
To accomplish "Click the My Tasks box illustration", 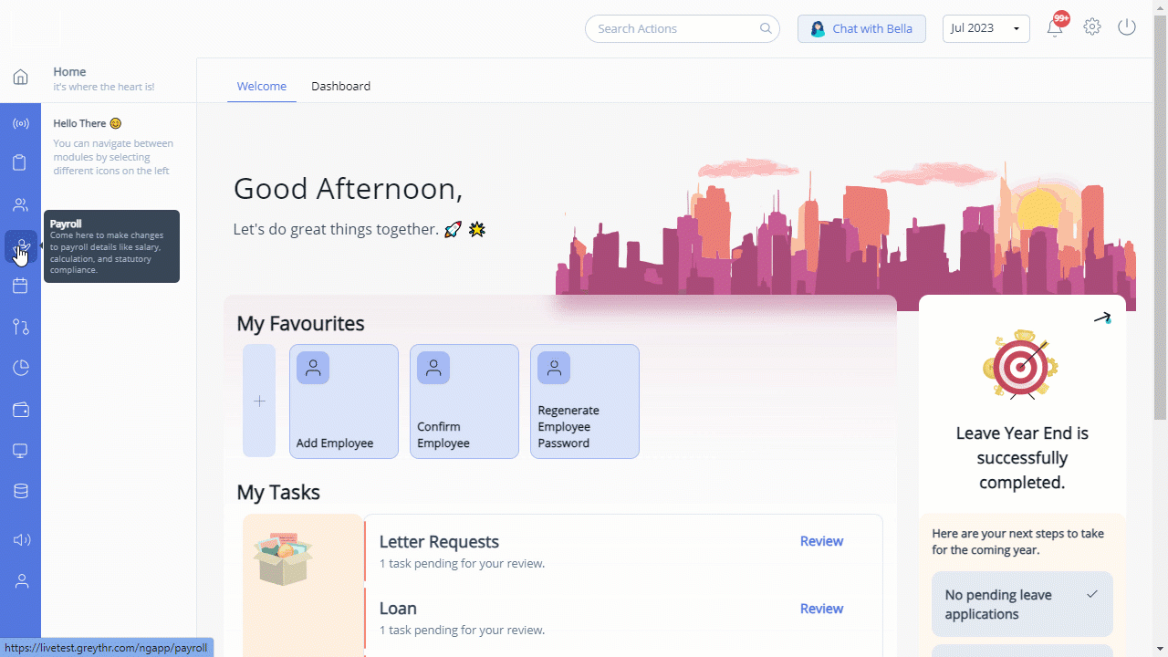I will point(284,558).
